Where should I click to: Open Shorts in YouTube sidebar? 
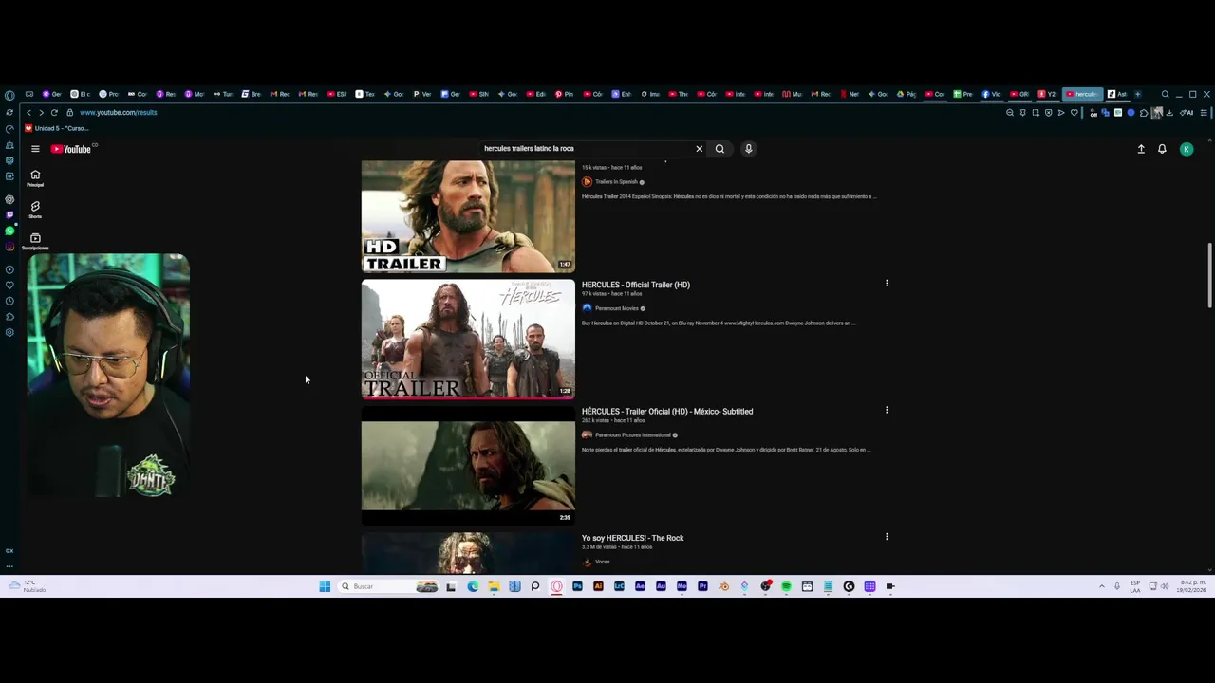click(35, 209)
